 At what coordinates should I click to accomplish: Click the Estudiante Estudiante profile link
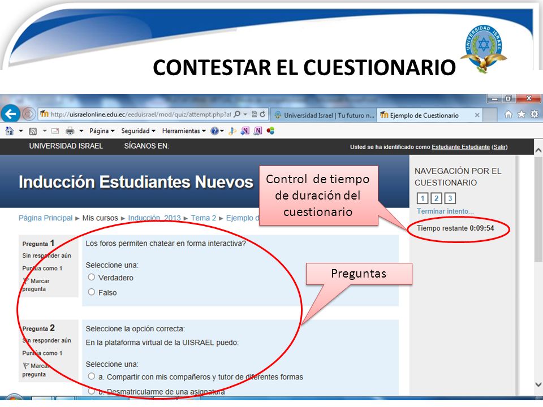tap(460, 147)
